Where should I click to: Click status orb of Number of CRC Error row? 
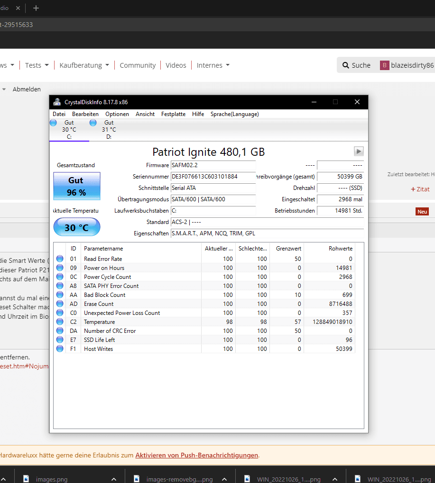[x=60, y=331]
